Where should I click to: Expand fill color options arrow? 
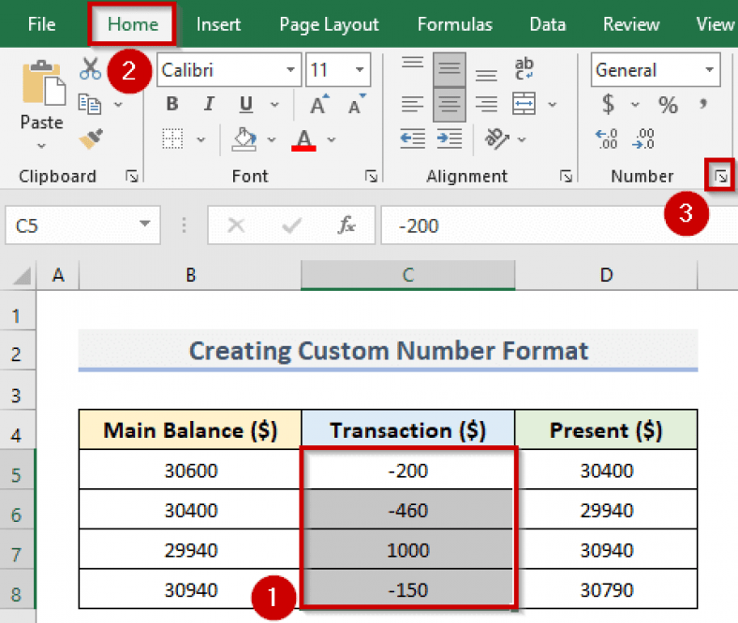point(272,139)
